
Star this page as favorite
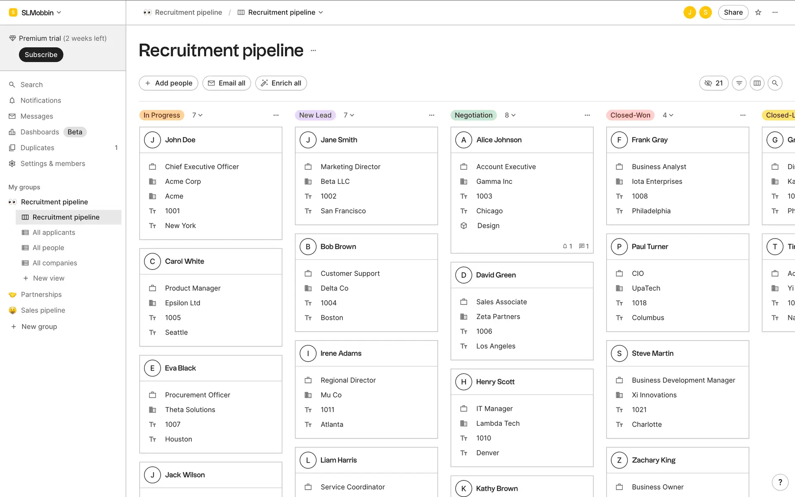tap(758, 12)
